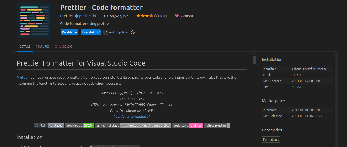Click the Disable button
Image resolution: width=347 pixels, height=147 pixels.
(x=67, y=32)
